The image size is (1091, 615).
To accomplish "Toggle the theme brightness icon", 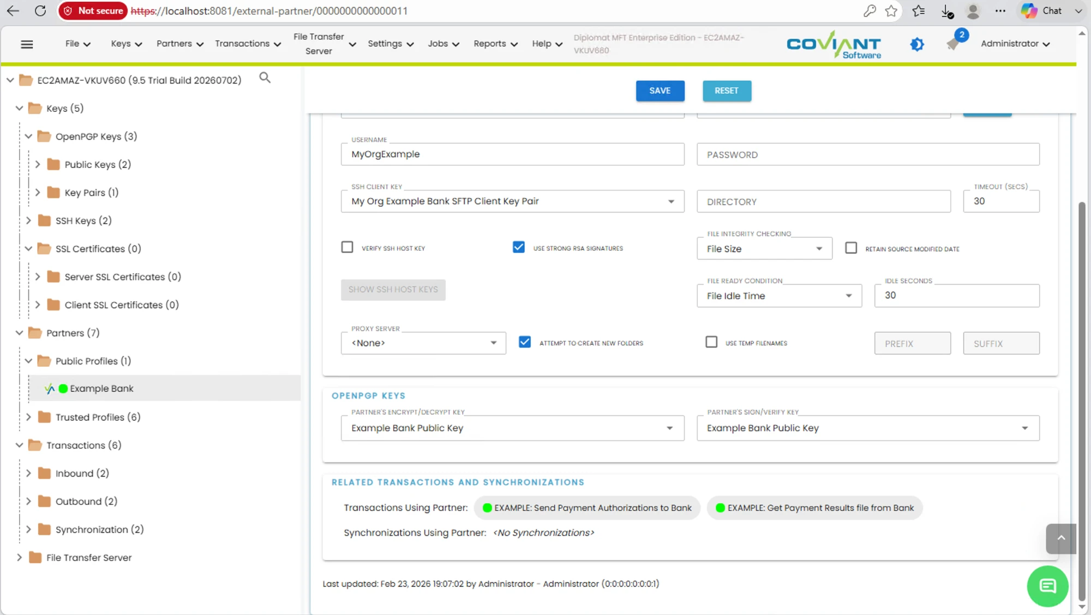I will [x=917, y=44].
